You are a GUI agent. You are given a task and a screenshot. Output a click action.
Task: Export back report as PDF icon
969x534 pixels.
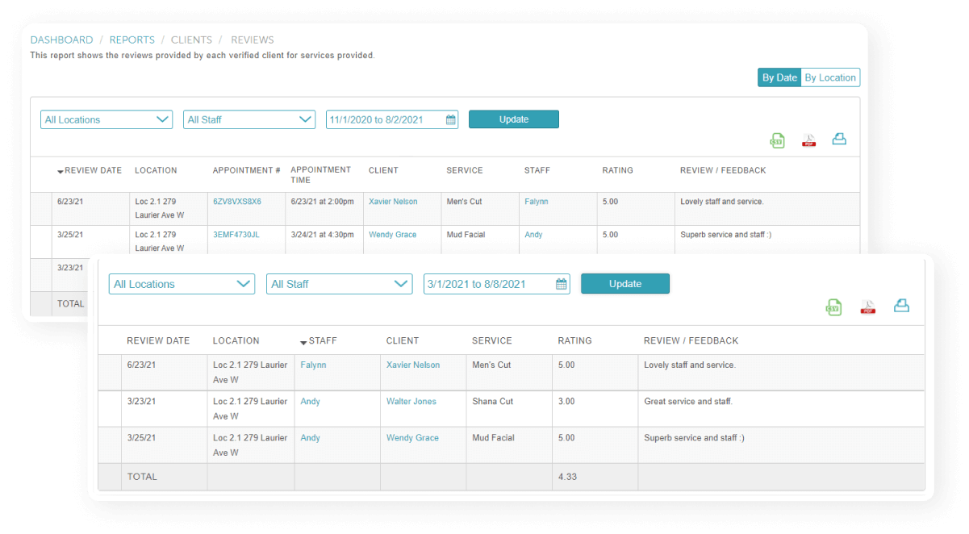[x=808, y=140]
